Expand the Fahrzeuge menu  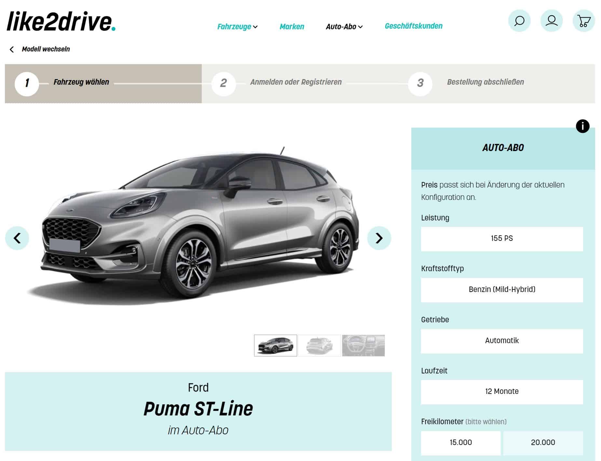[238, 27]
